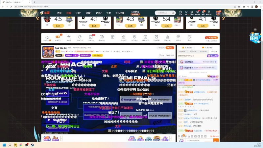The height and width of the screenshot is (148, 263).
Task: Open the user avatar in header
Action: (x=218, y=13)
